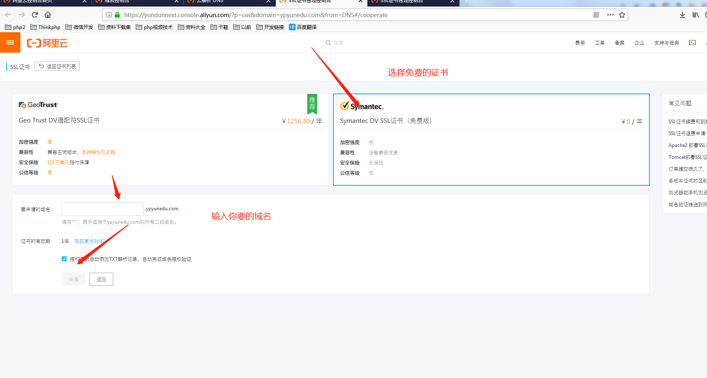Click the 'SSL证书' page title
Image resolution: width=707 pixels, height=378 pixels.
tap(20, 67)
